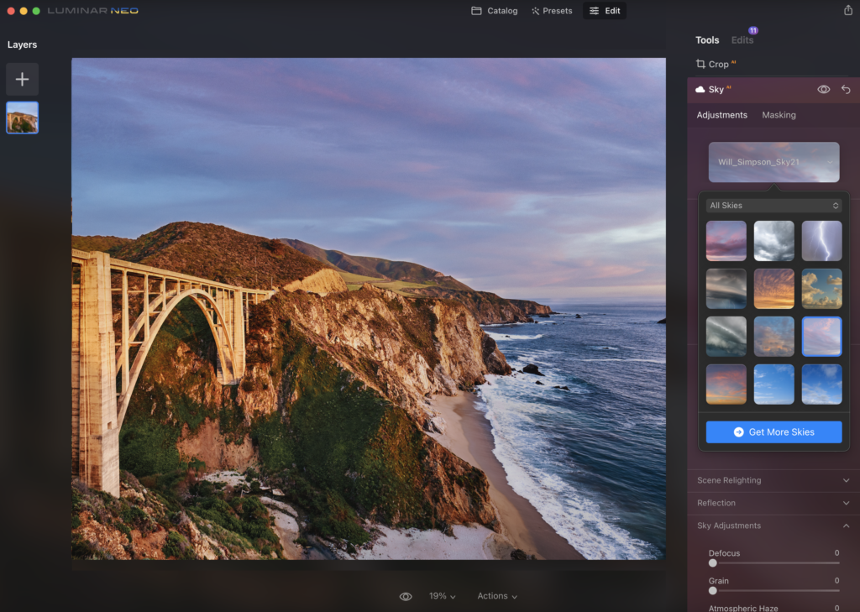Select the bridge photo layer thumbnail
This screenshot has width=860, height=612.
(x=22, y=118)
